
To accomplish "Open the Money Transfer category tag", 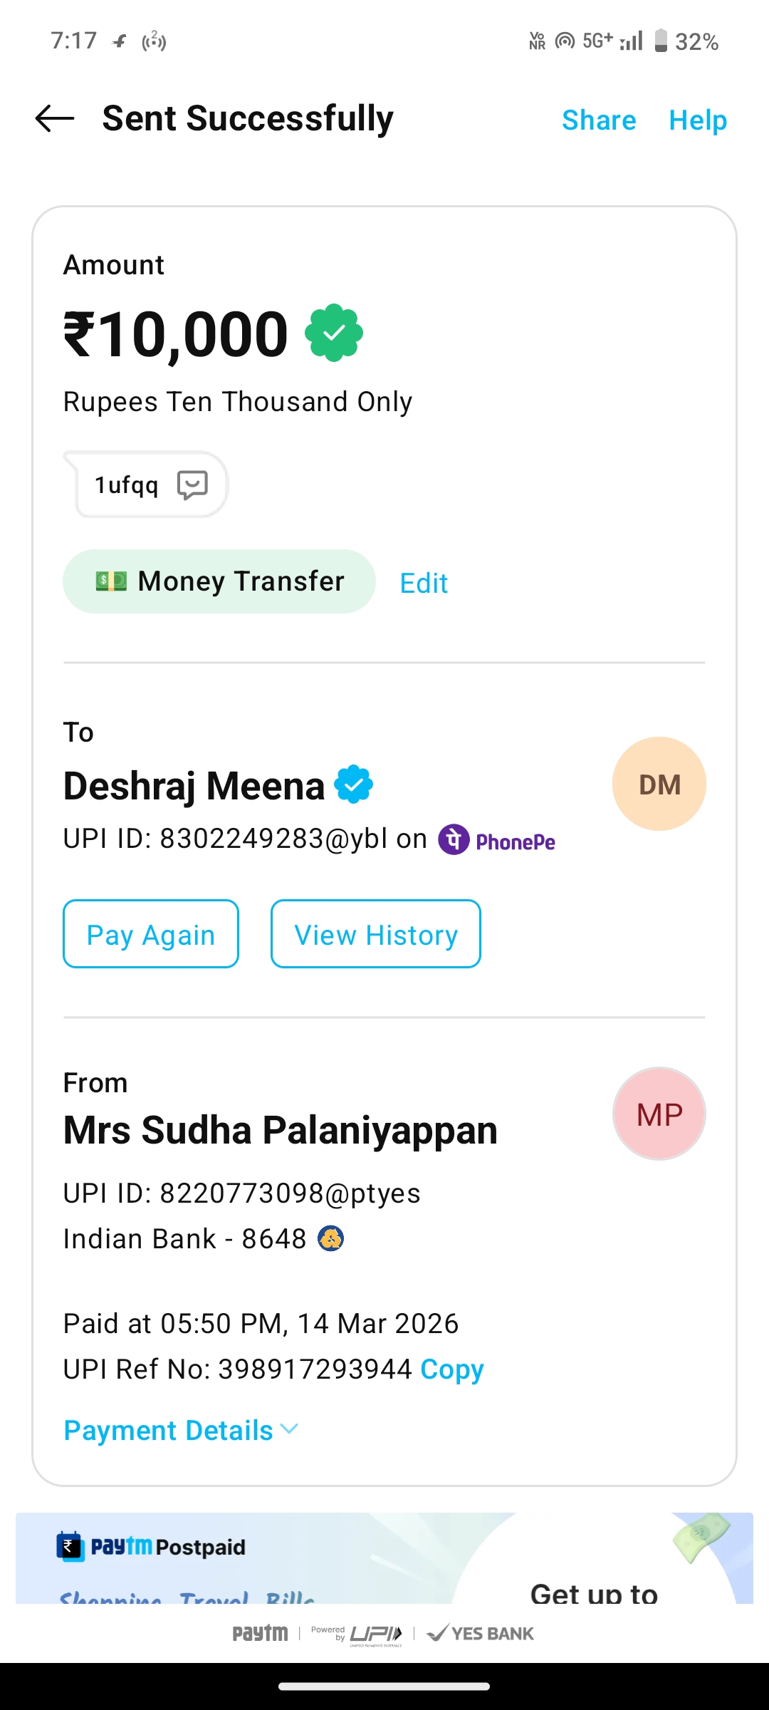I will tap(219, 581).
